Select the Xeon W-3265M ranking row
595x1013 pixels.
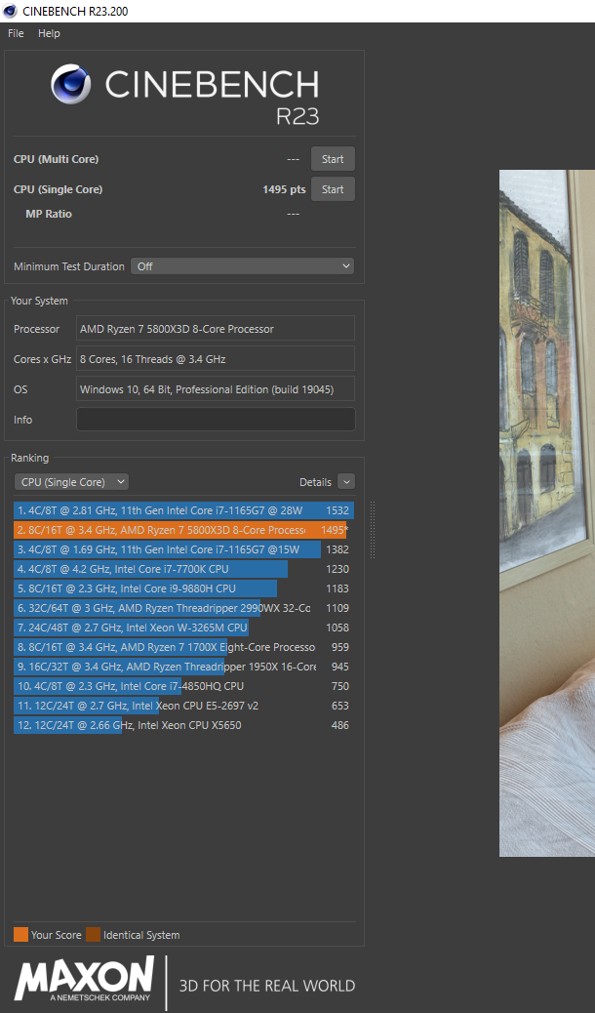[183, 628]
